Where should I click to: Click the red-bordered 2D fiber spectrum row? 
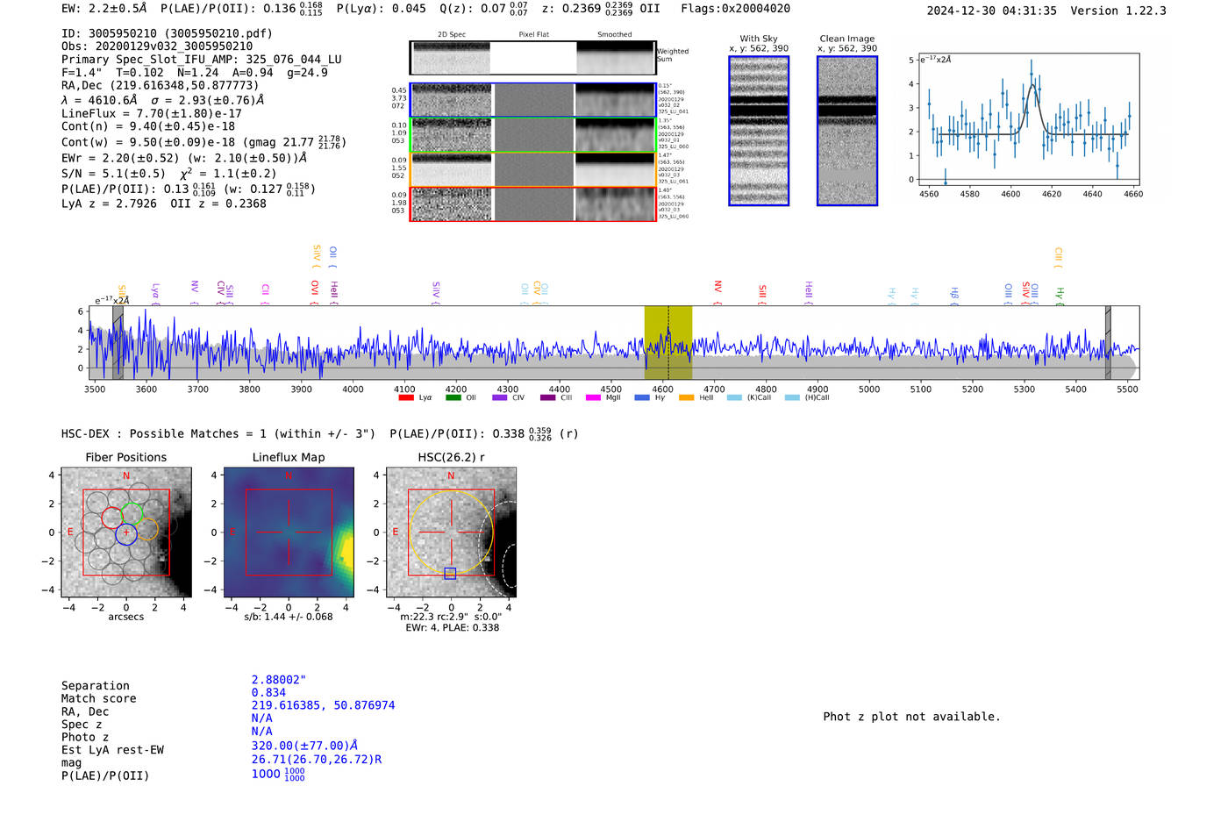(x=532, y=204)
